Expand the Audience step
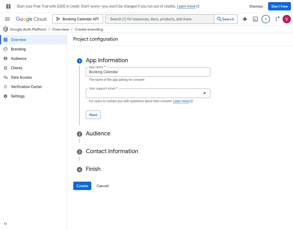Viewport: 293px width, 230px height. click(98, 134)
